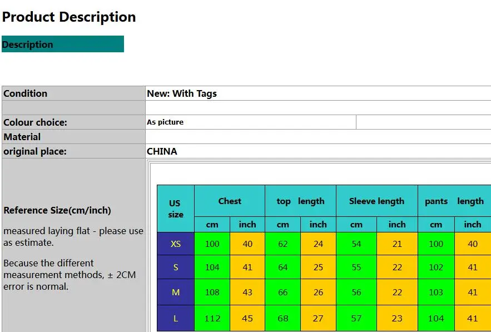Click the "Condition" row label
491x332 pixels.
[x=26, y=93]
